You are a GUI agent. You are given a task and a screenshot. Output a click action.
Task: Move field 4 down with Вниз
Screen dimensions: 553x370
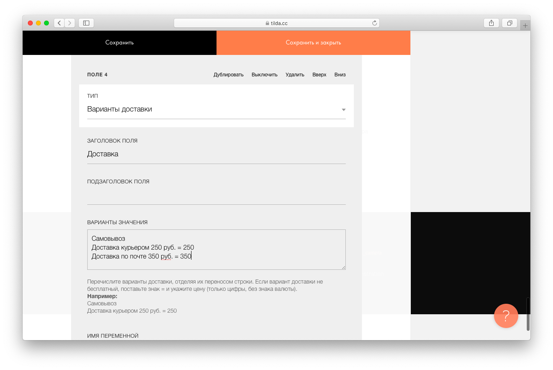[x=340, y=75]
